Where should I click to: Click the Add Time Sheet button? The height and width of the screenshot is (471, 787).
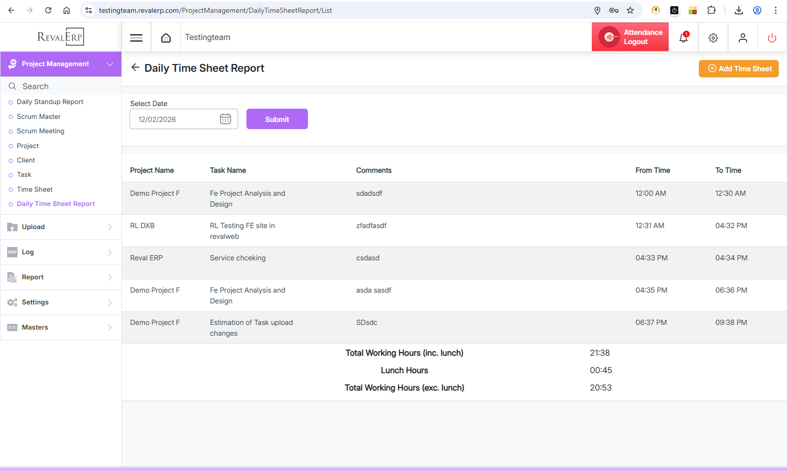(739, 69)
